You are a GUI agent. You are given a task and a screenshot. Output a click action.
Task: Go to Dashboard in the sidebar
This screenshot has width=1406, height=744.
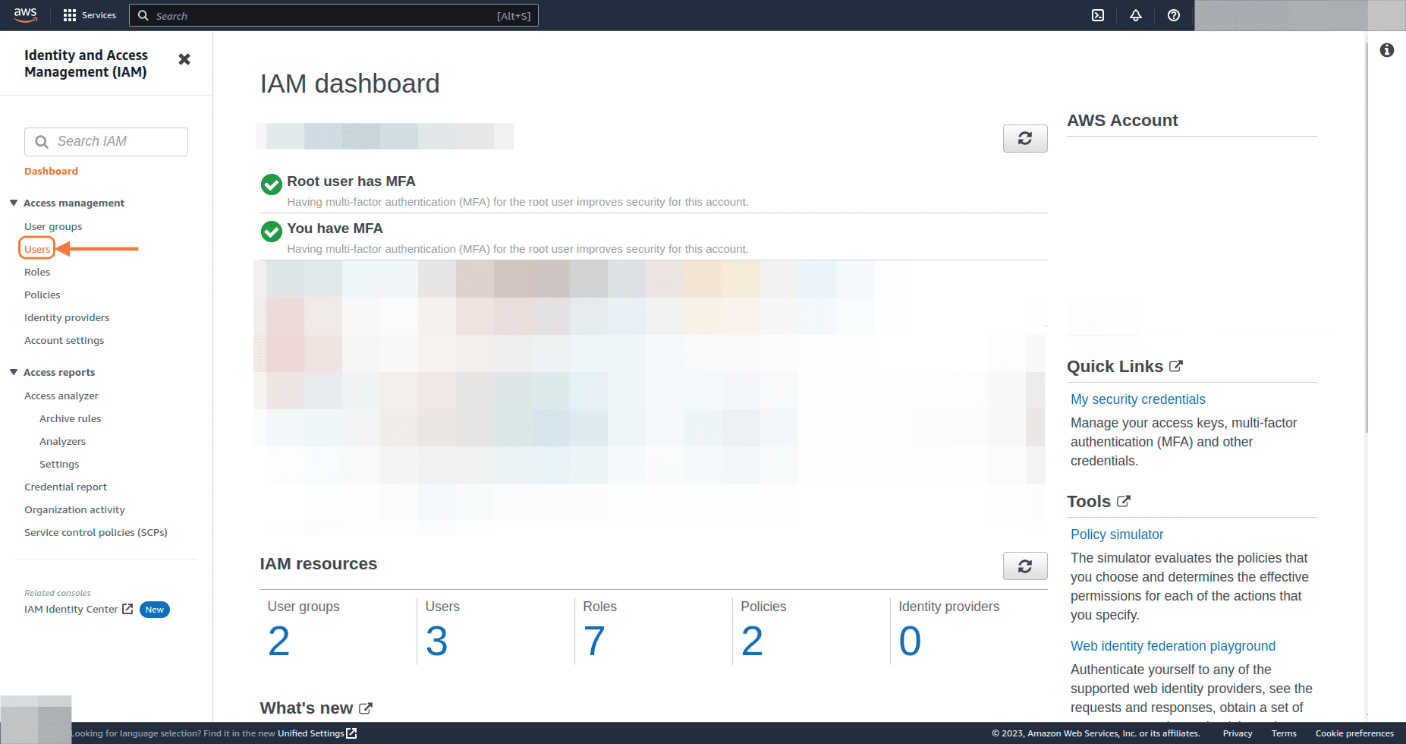51,171
